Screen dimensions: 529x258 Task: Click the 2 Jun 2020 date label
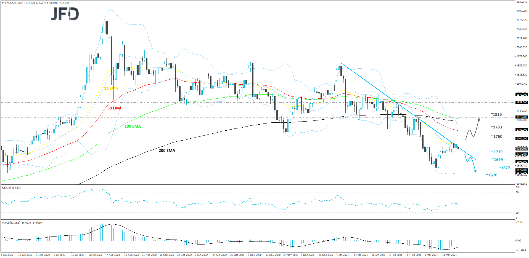[x=7, y=255]
